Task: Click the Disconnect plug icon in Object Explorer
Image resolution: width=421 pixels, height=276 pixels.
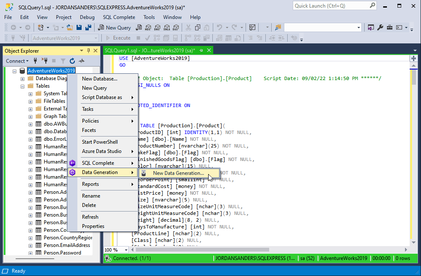Action: [45, 61]
